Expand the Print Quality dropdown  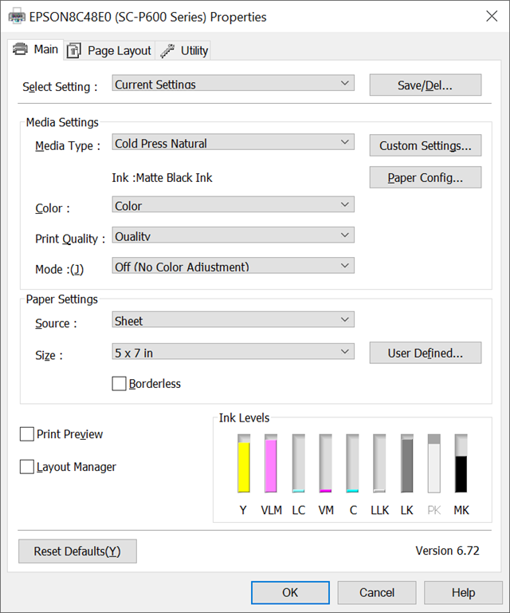point(233,235)
